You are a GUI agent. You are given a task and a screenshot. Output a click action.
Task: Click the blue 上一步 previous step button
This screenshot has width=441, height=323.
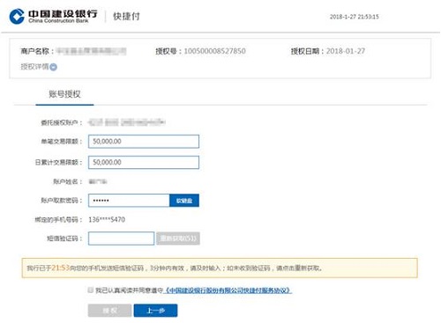coord(155,311)
